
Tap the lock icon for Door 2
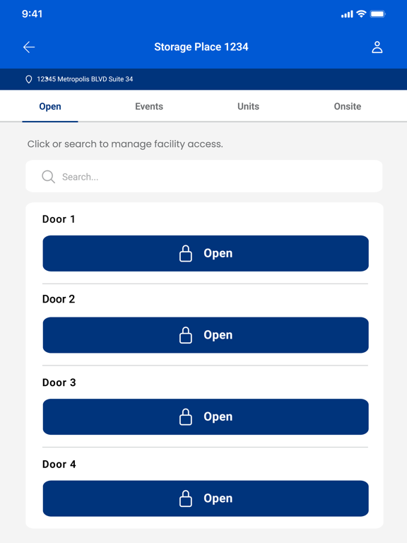(x=186, y=335)
